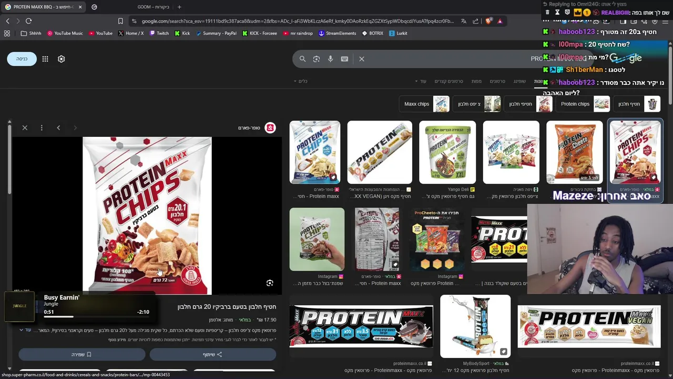Open the three chip bags thumbnail

pyautogui.click(x=511, y=153)
